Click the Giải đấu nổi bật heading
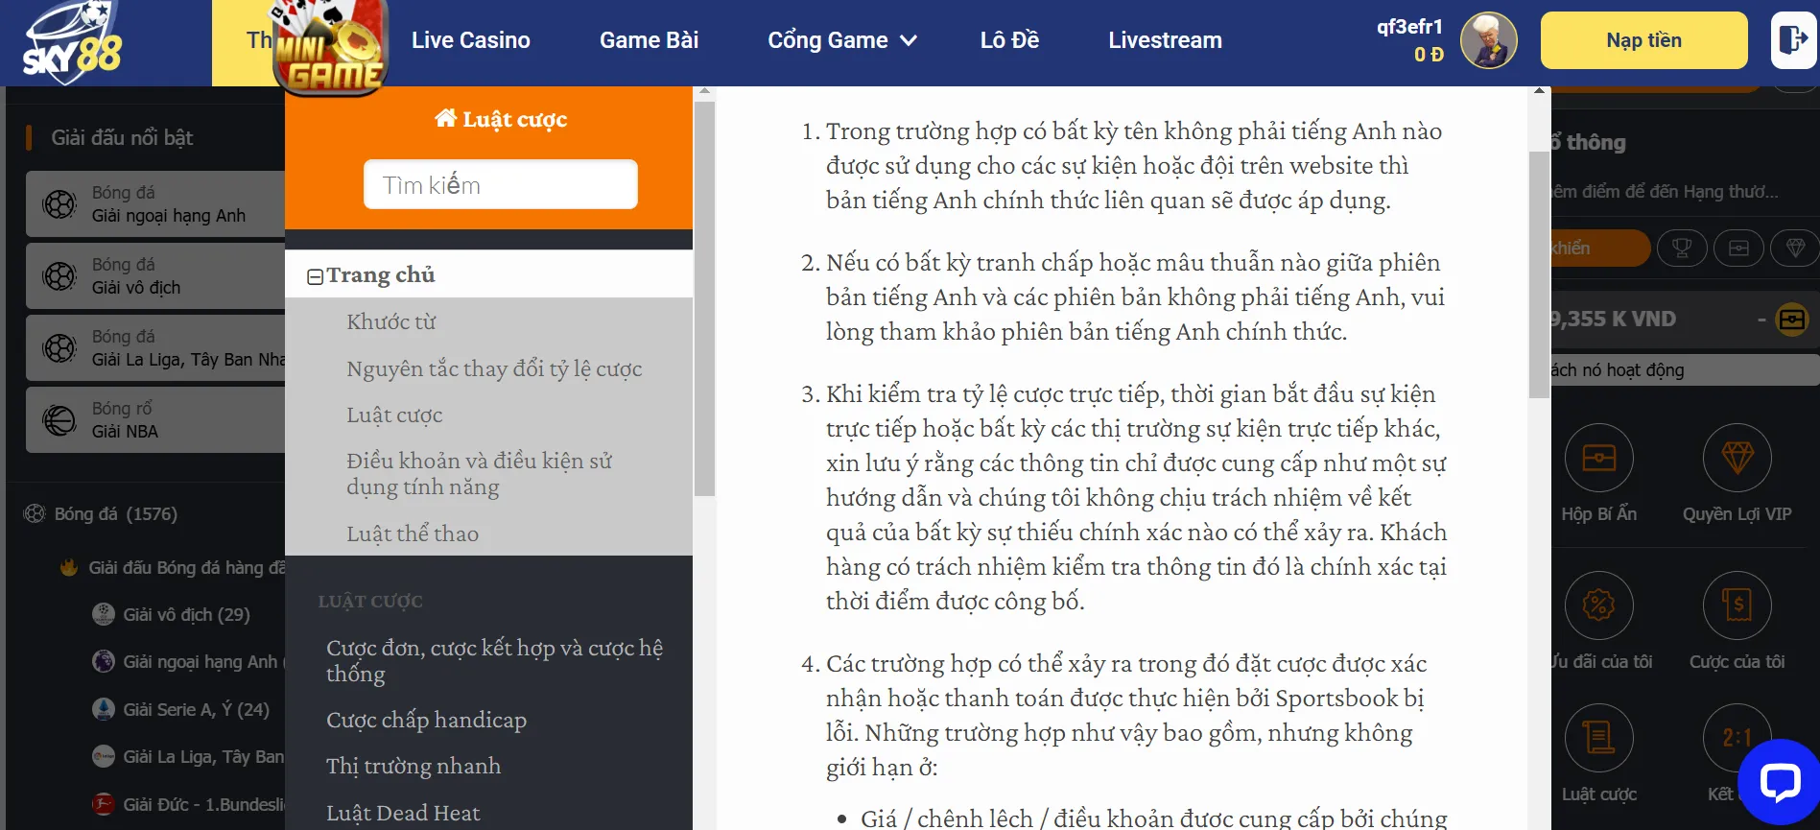1820x830 pixels. click(122, 137)
